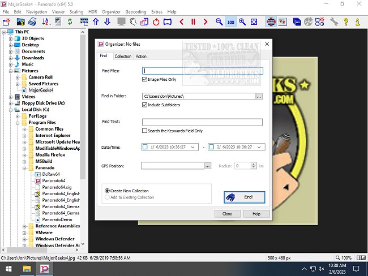Enable the end Date/Time checkbox

[212, 147]
